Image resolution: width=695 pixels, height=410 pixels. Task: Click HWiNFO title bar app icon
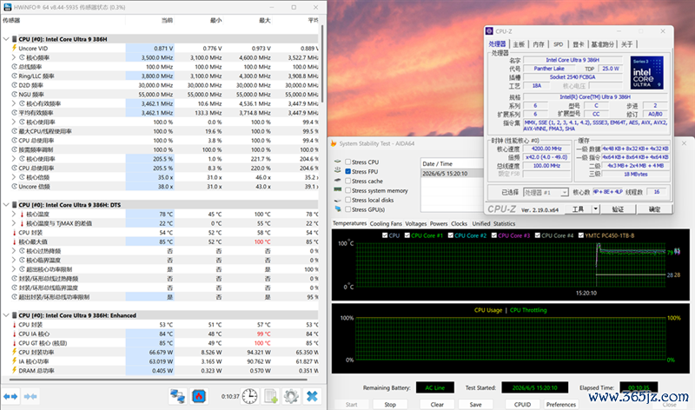click(x=7, y=7)
